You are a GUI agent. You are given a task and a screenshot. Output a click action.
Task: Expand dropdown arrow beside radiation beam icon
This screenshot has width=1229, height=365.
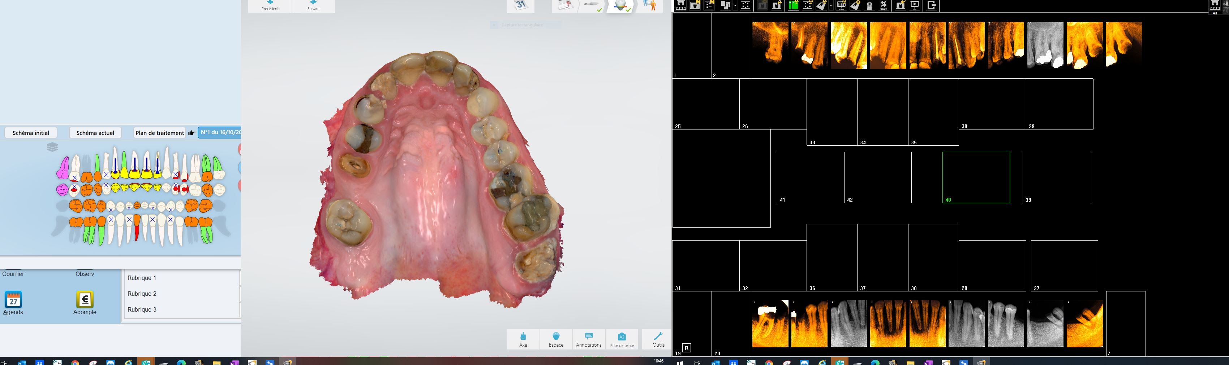coord(831,6)
